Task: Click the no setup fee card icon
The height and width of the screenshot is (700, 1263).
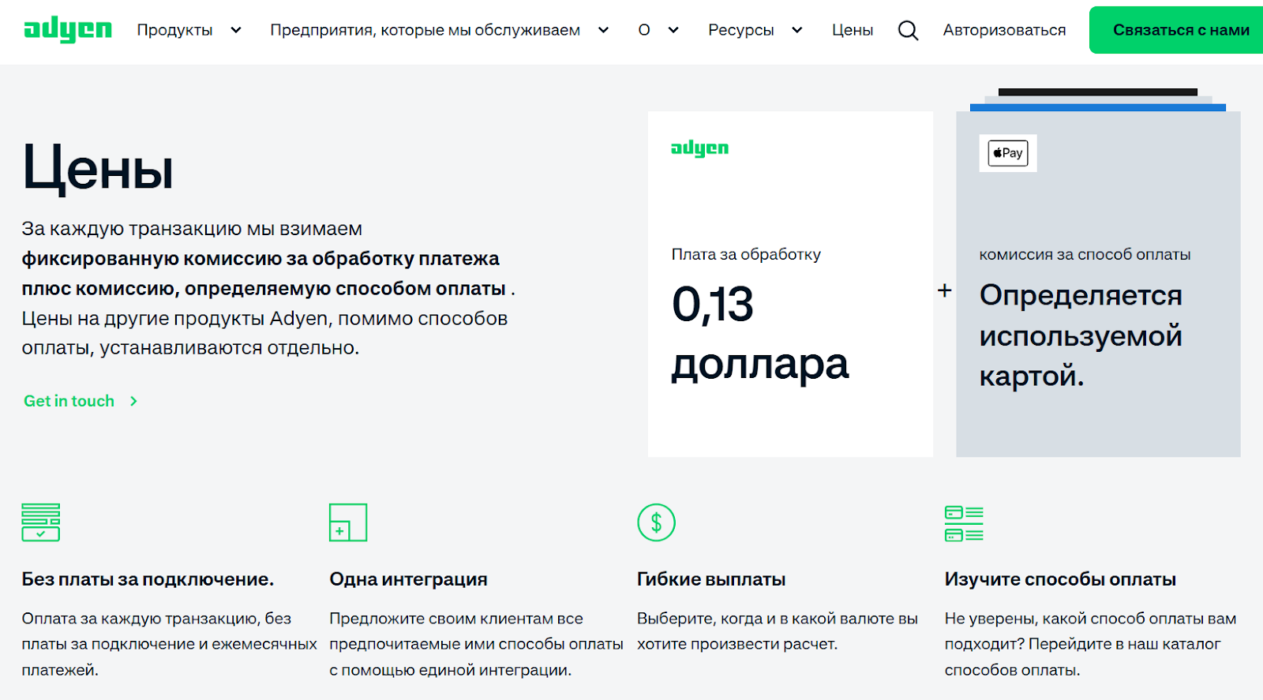Action: [41, 522]
